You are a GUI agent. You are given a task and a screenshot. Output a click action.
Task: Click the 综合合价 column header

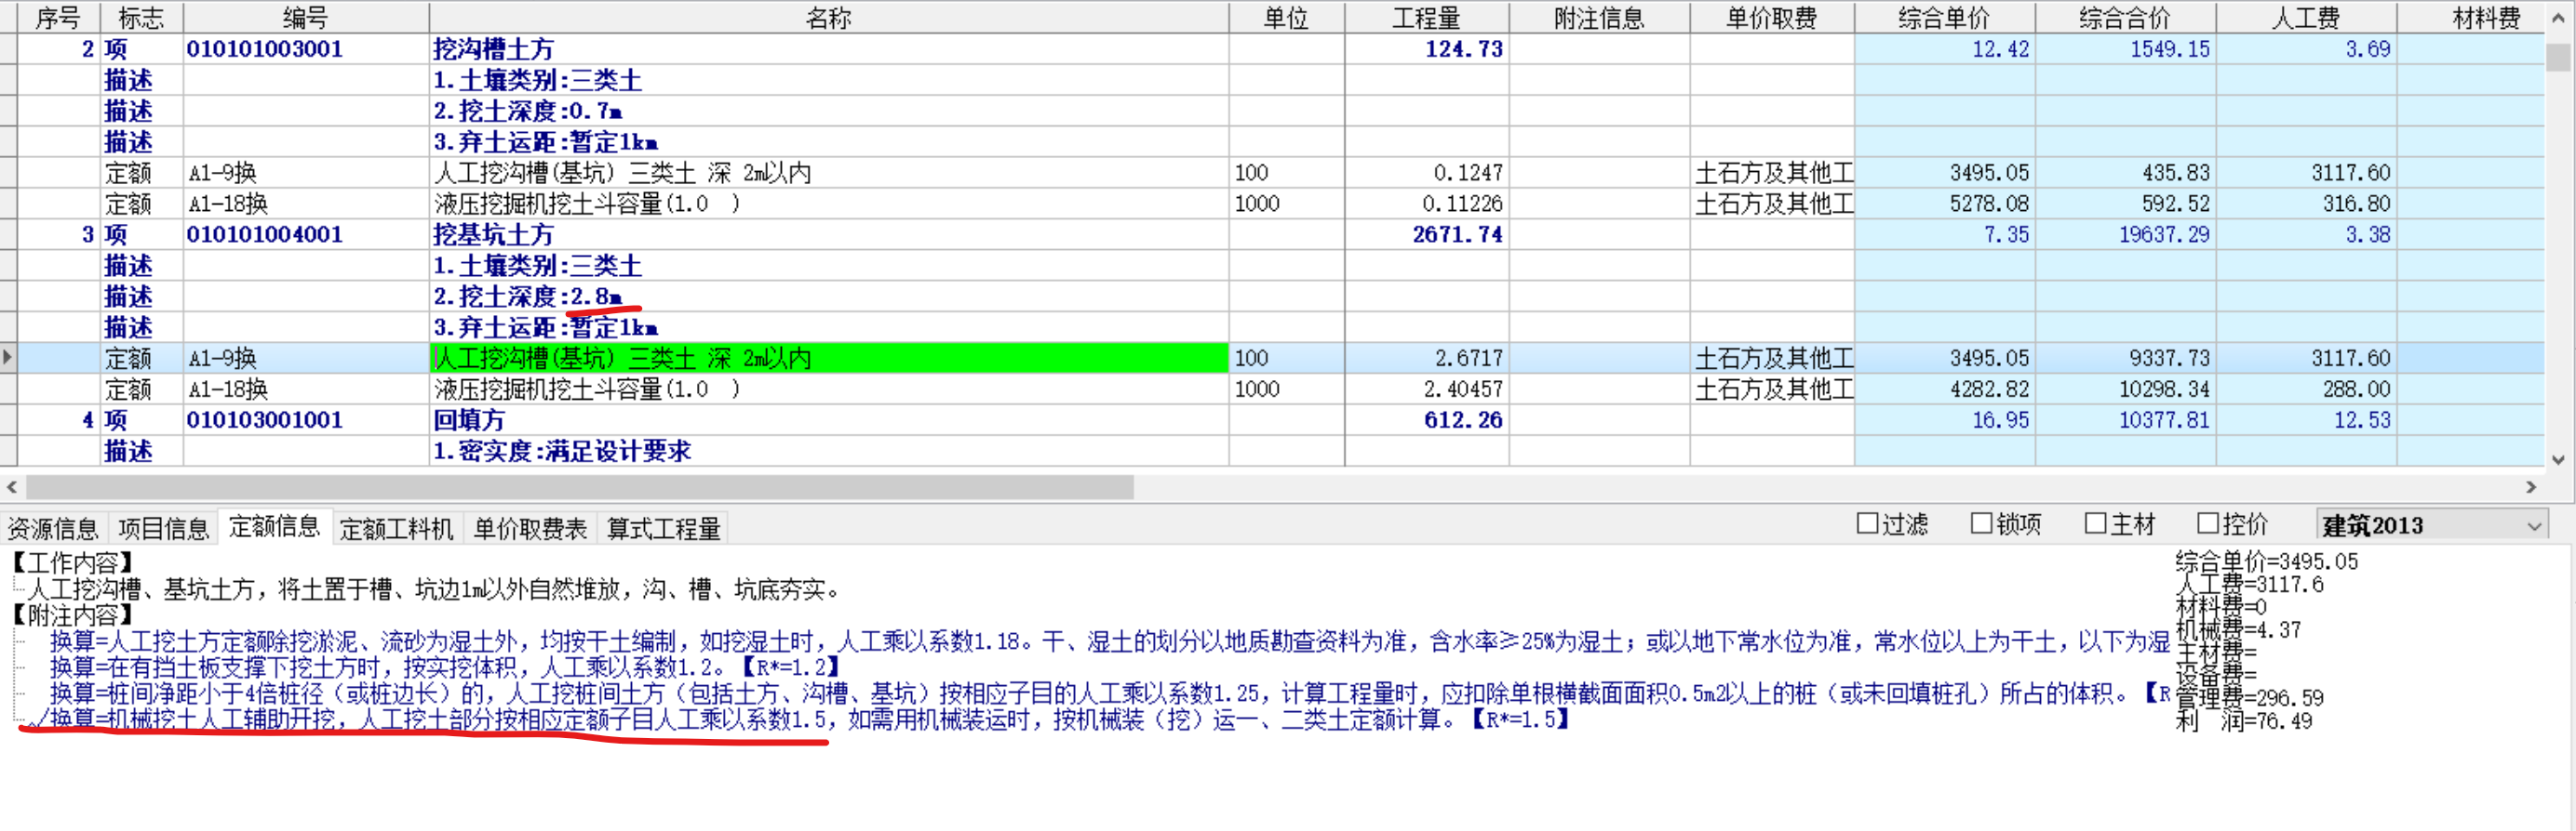(2125, 17)
